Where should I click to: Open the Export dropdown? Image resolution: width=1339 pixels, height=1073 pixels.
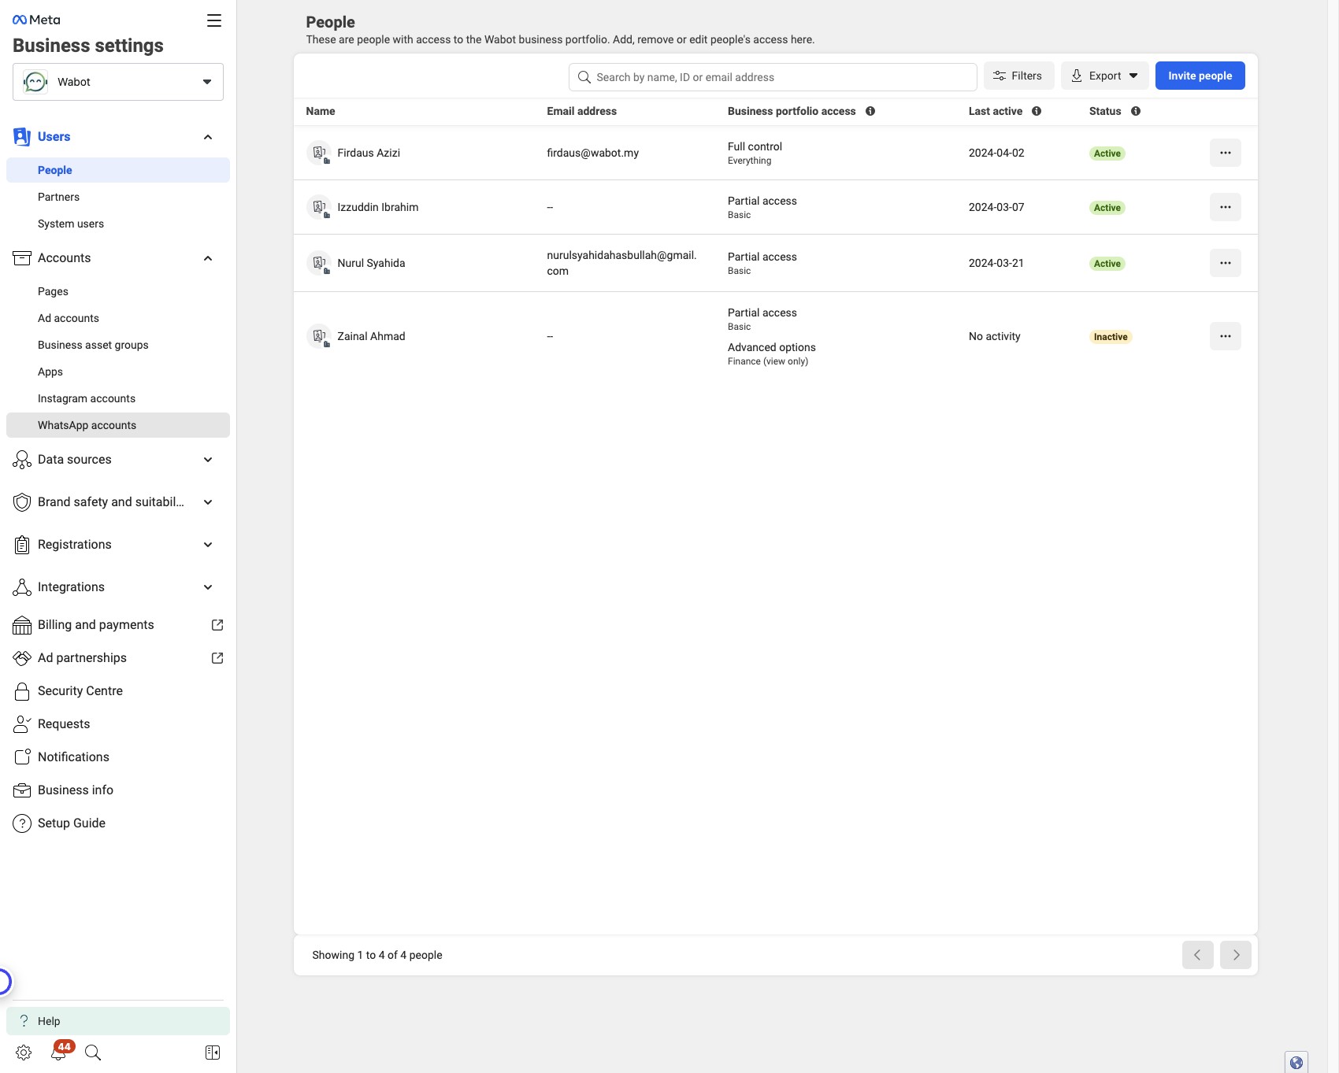1104,76
